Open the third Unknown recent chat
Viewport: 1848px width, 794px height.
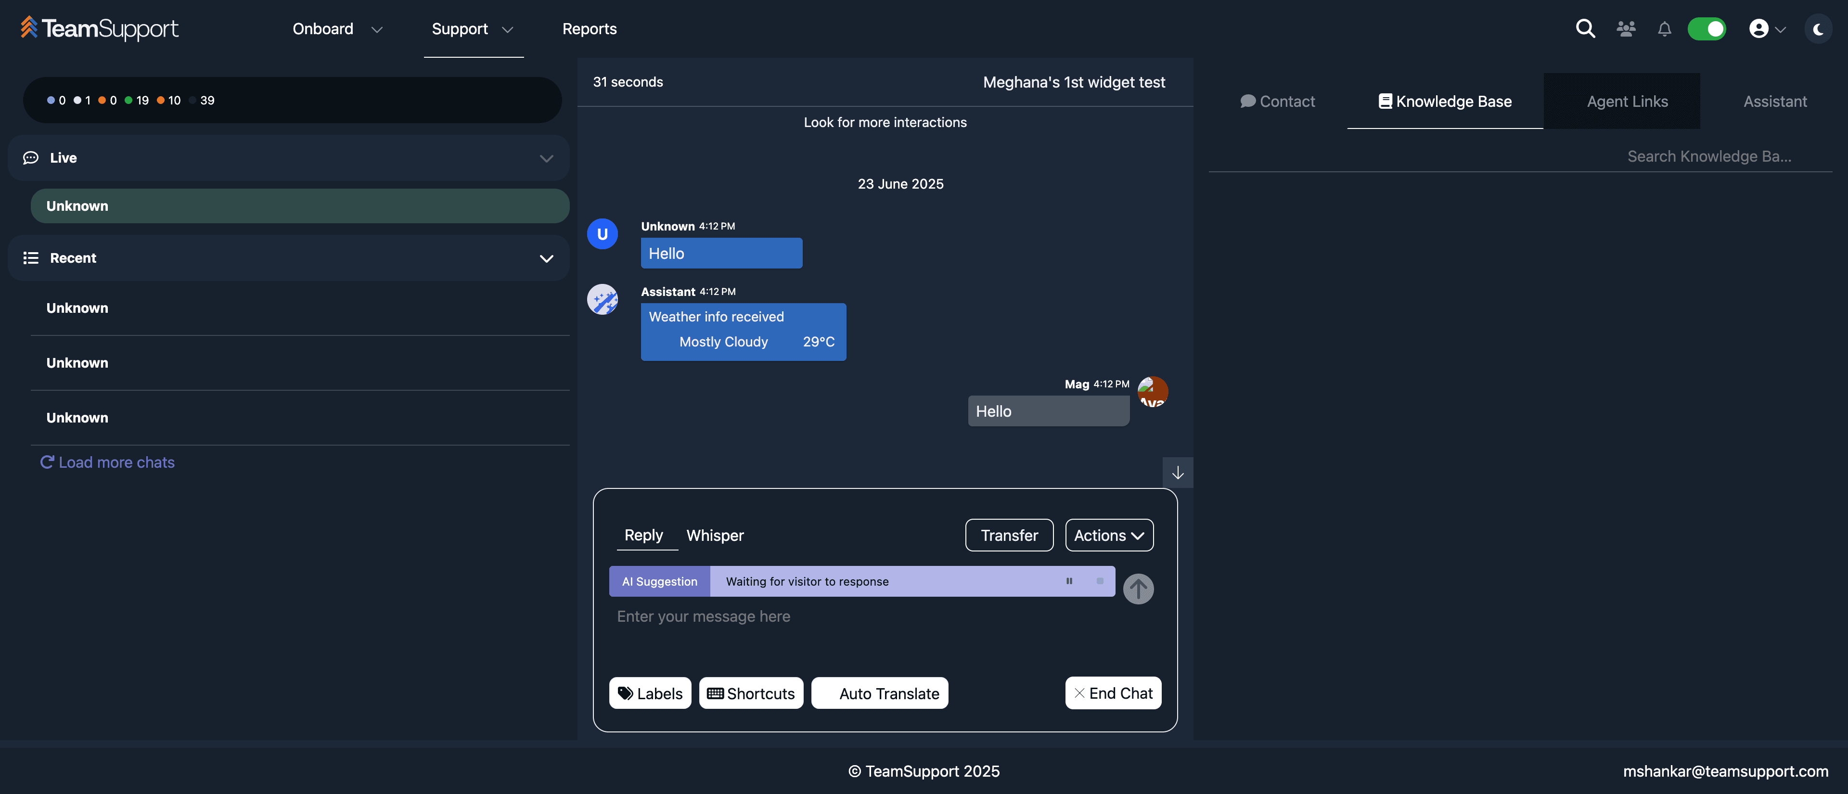(300, 417)
